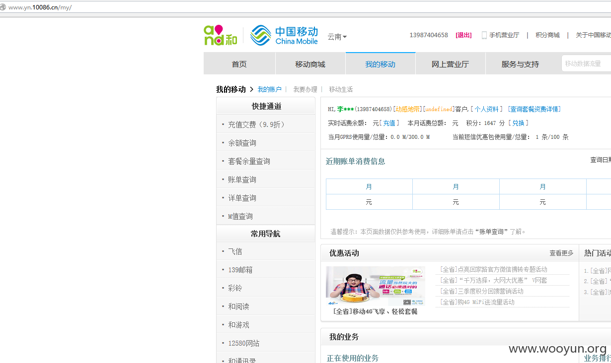The height and width of the screenshot is (363, 611).
Task: Open the 个人资料 link
Action: (x=486, y=109)
